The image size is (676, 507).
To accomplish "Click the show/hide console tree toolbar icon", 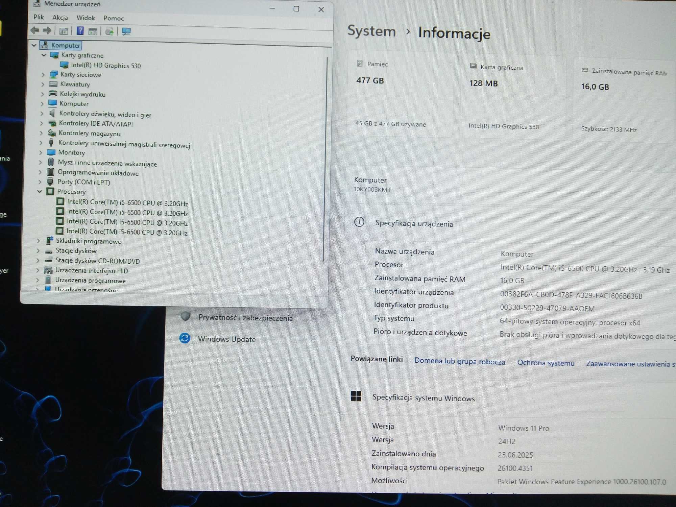I will 64,31.
